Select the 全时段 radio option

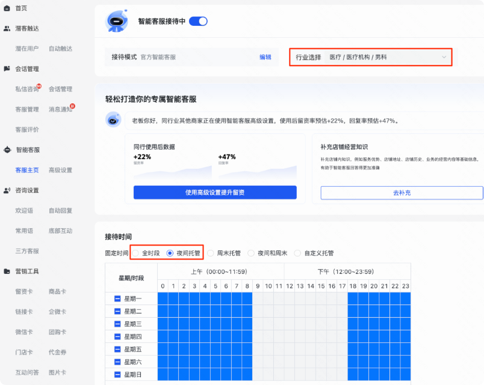coord(135,253)
